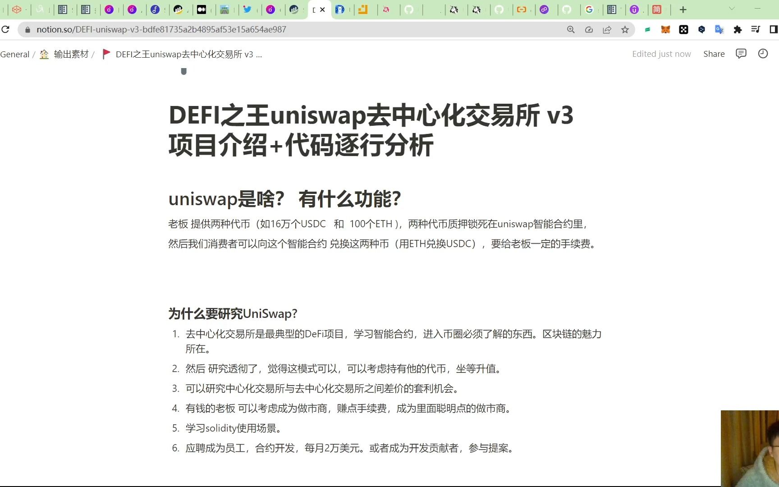Open Notion page comments

click(741, 54)
